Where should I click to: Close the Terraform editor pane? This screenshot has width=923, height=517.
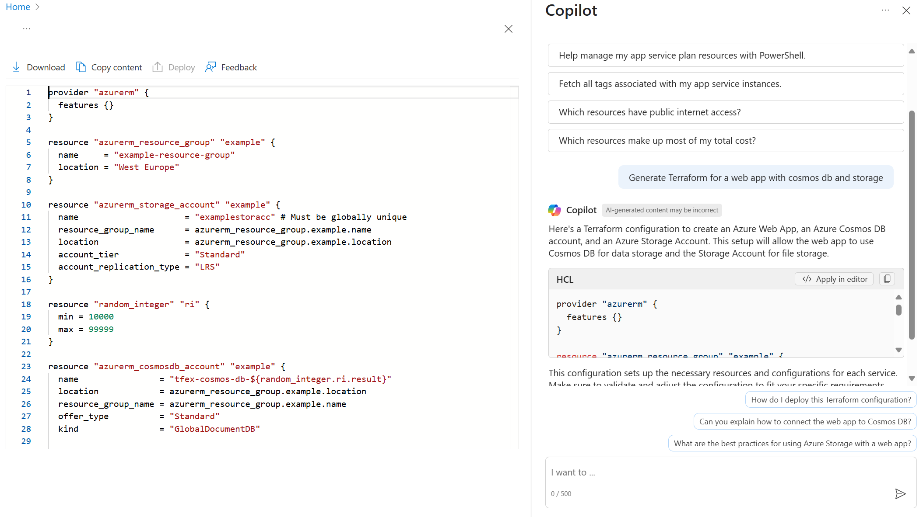508,29
